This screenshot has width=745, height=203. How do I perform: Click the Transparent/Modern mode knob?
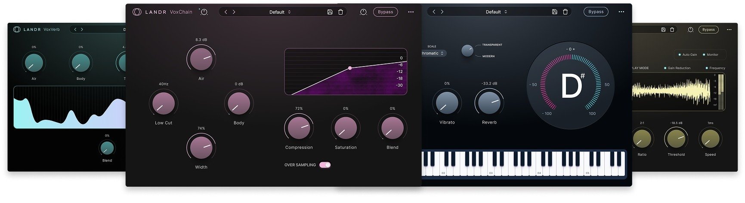[x=467, y=51]
